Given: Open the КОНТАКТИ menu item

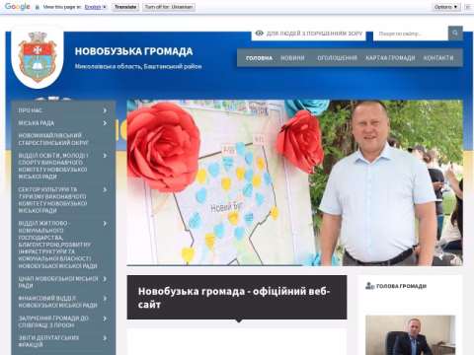Looking at the screenshot, I should (x=438, y=58).
